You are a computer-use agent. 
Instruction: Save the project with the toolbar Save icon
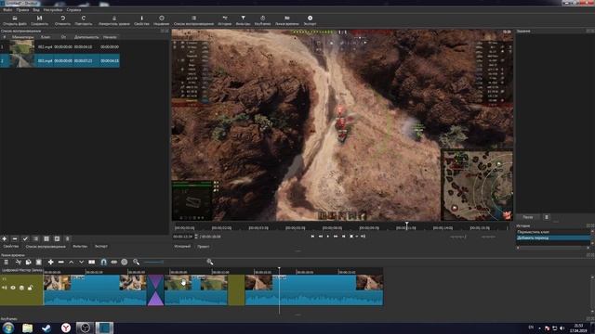coord(39,20)
